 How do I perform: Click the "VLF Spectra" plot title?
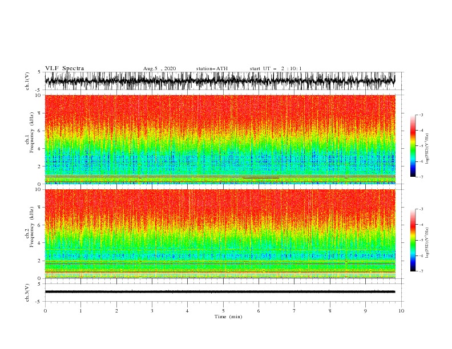(x=64, y=68)
